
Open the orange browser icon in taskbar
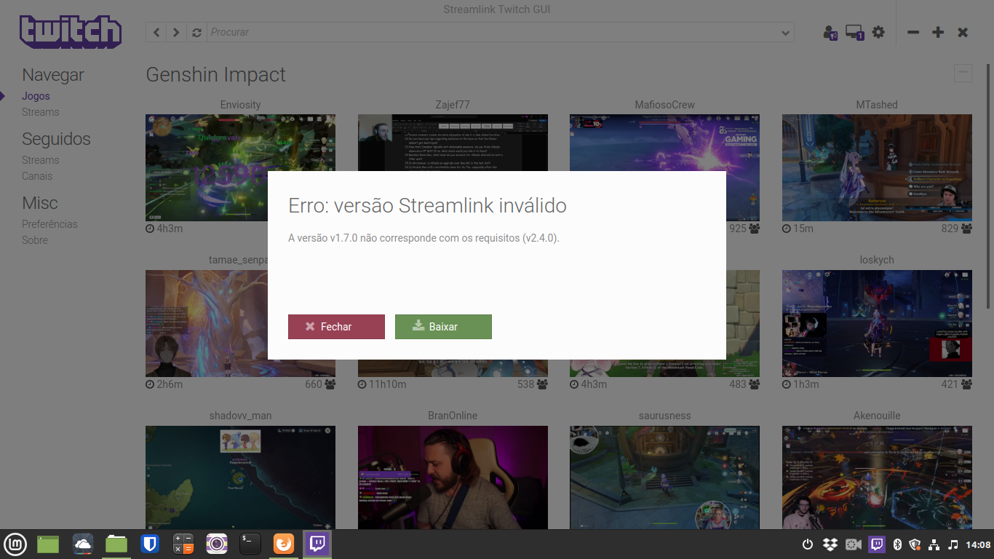point(283,544)
